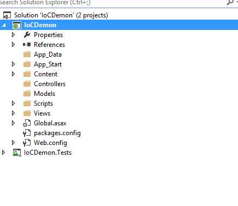
Task: Click the References icon
Action: [x=27, y=45]
